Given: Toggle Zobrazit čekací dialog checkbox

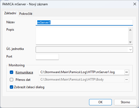Looking at the screenshot, I should point(12,87).
